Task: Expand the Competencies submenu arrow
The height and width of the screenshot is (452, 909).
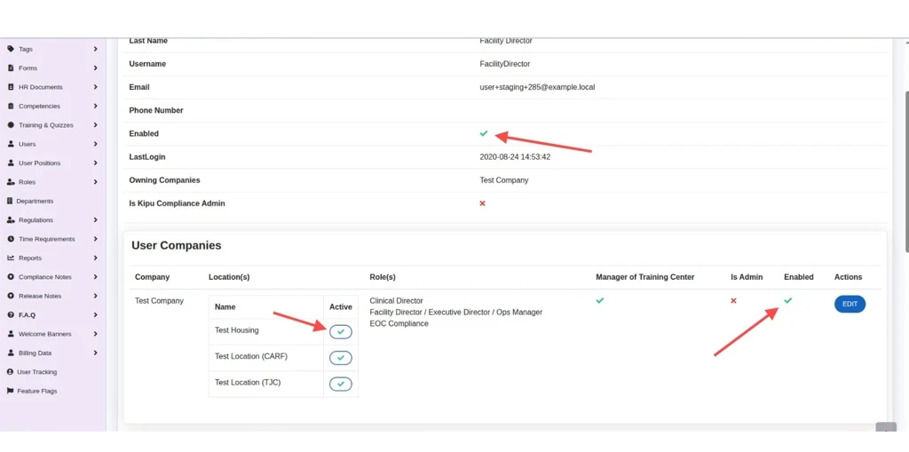Action: [x=95, y=106]
